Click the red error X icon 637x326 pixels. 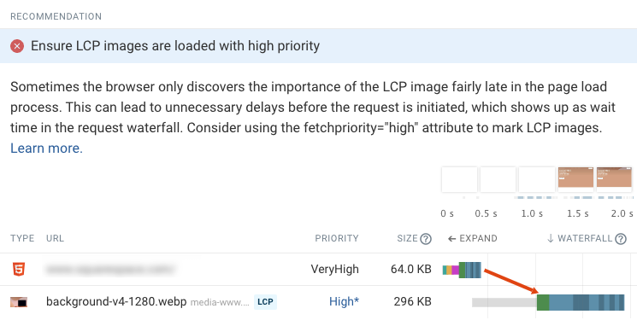click(17, 46)
